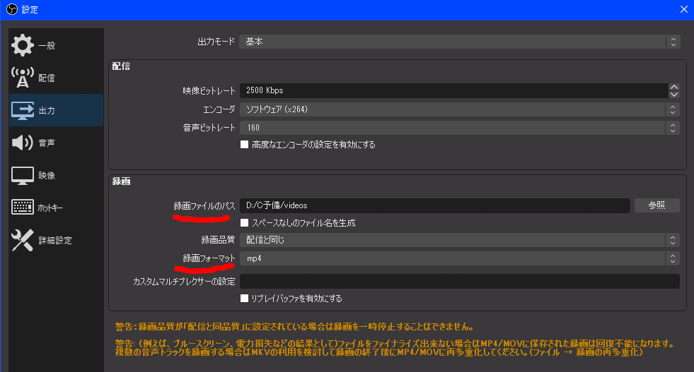Click the 録画ファイルのパス field

(x=435, y=205)
